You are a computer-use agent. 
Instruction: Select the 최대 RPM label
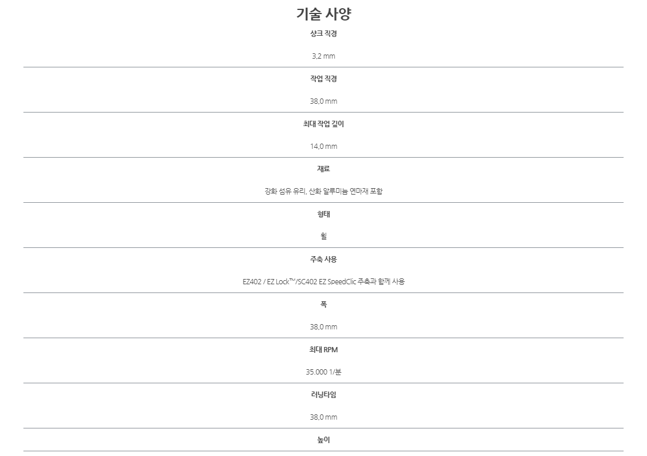coord(323,349)
